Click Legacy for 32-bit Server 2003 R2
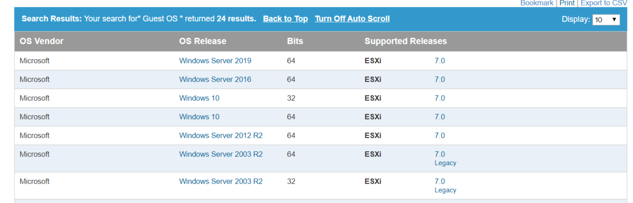This screenshot has height=203, width=633. coord(445,190)
